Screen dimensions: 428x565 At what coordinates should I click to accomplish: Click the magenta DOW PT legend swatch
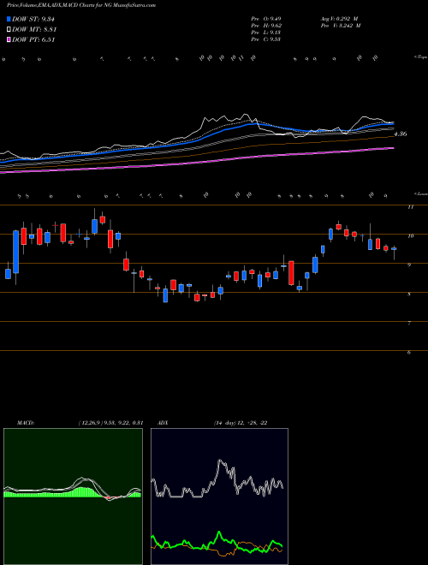9,40
